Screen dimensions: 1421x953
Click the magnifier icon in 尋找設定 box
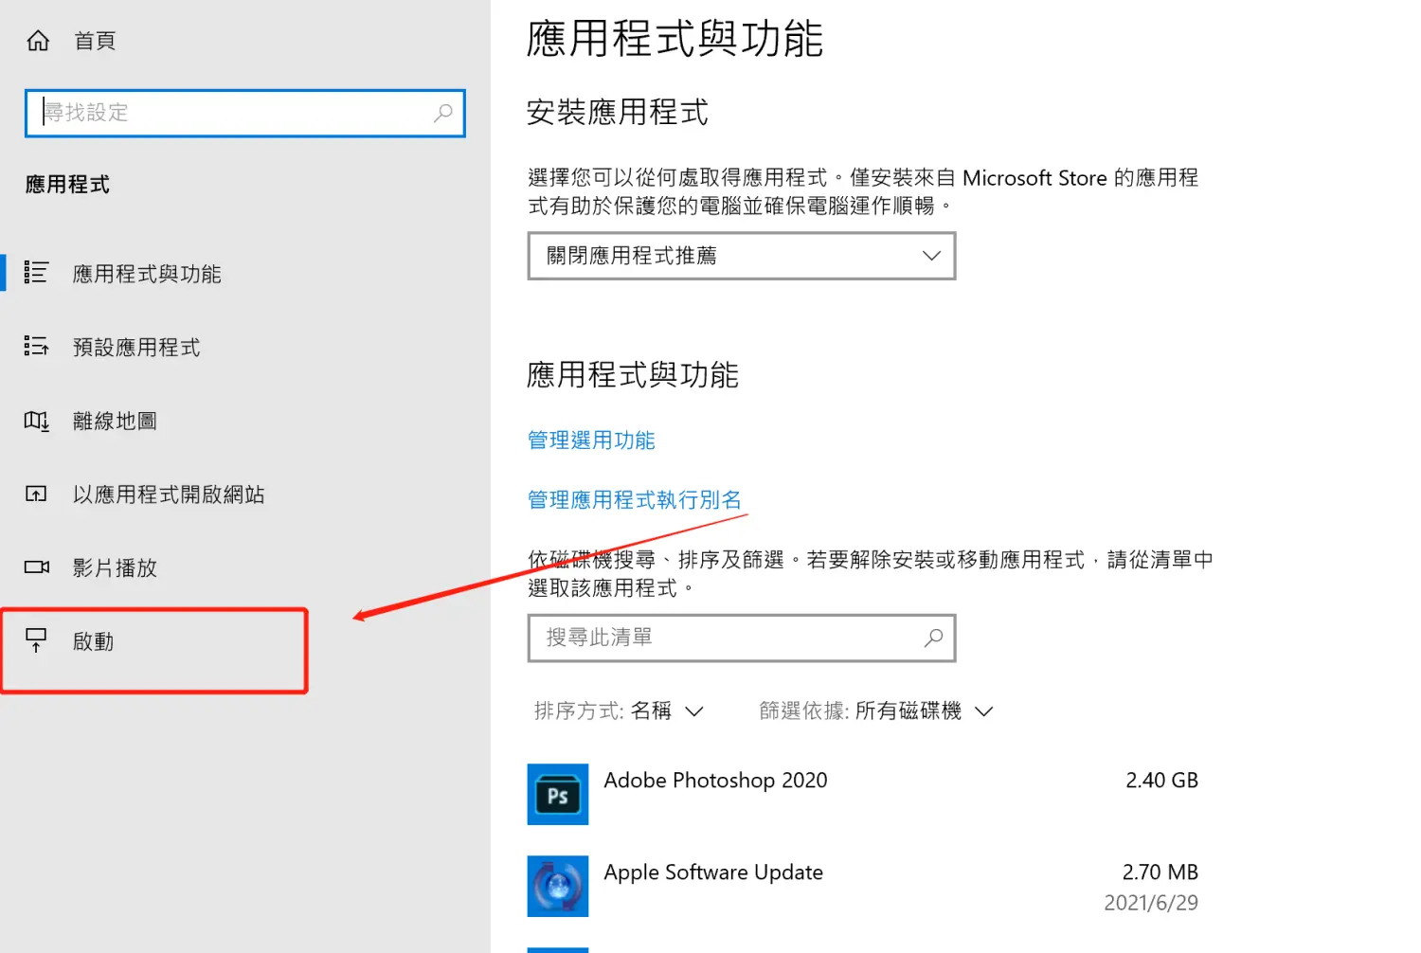click(x=442, y=114)
